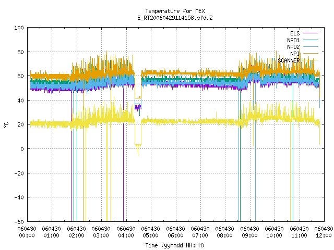Click the NPI legend label
This screenshot has height=250, width=334.
pos(295,54)
